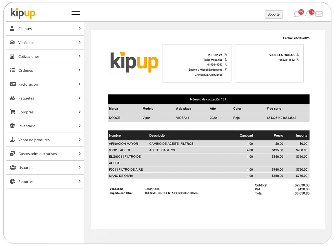Click the Soporte button
The width and height of the screenshot is (334, 246).
(273, 14)
